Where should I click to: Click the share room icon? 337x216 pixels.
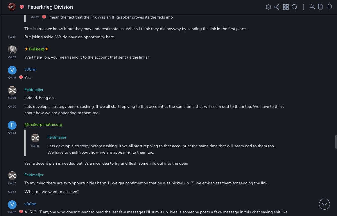[x=277, y=7]
